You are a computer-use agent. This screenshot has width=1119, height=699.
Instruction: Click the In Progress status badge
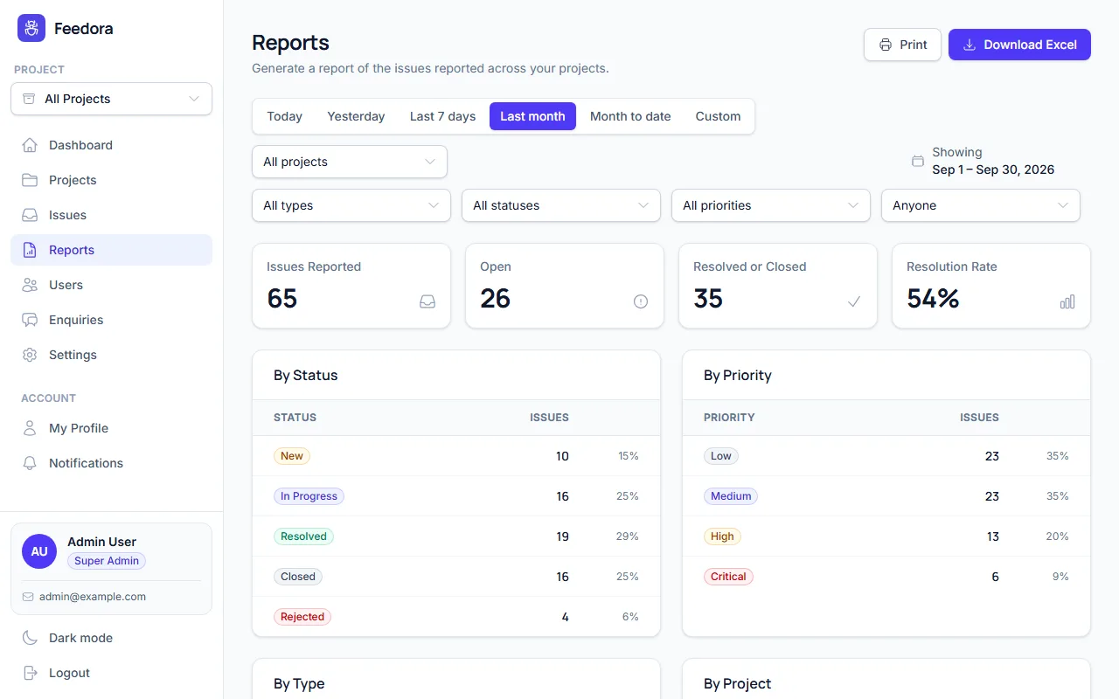tap(309, 496)
